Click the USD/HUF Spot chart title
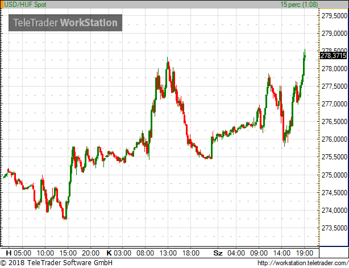Viewport: 349px width, 268px height. click(x=25, y=4)
